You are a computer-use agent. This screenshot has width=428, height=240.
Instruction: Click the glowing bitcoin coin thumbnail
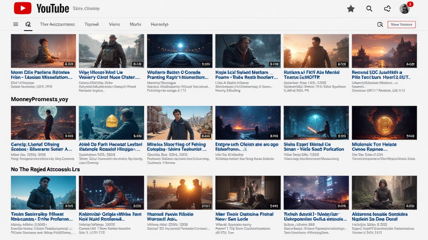(384, 122)
